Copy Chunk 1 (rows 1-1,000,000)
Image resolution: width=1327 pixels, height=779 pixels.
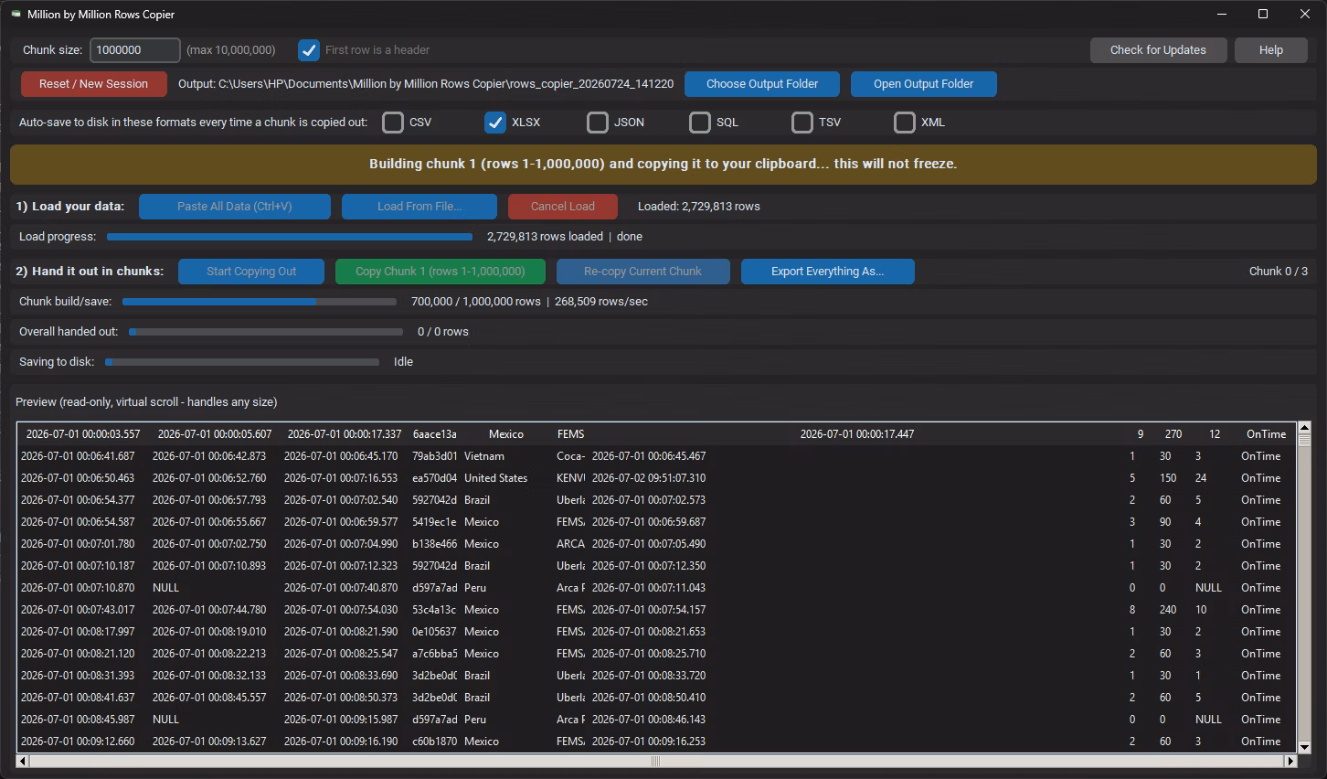[x=441, y=272]
